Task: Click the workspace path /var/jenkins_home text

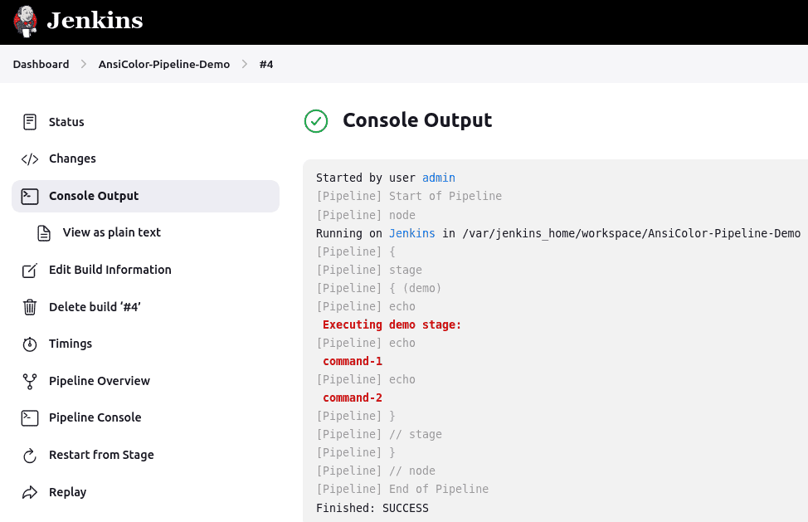Action: click(x=631, y=233)
